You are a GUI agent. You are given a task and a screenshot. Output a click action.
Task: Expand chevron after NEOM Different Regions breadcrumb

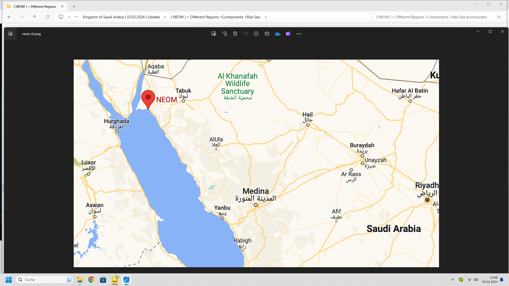tap(266, 17)
